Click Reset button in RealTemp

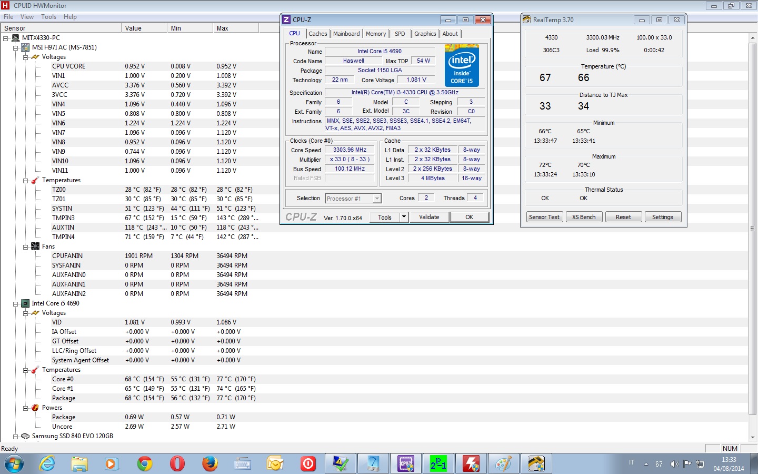(623, 217)
